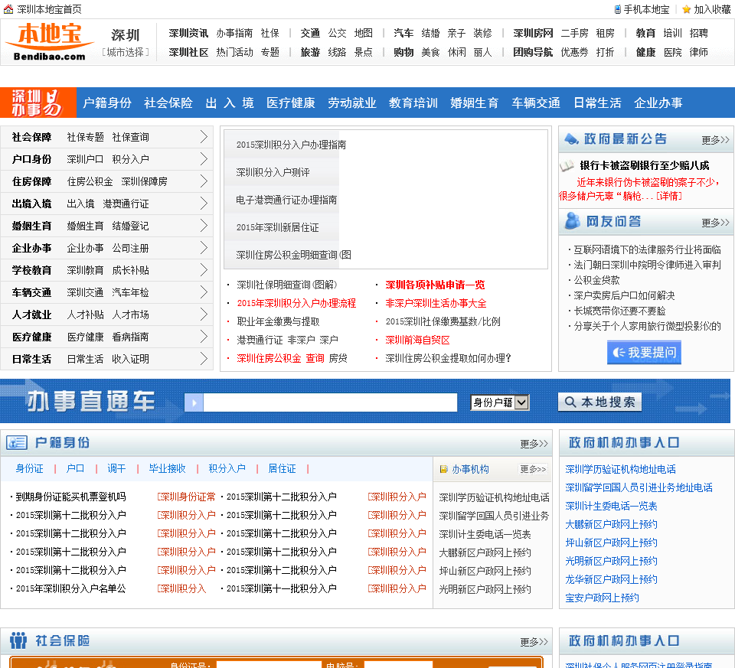Select the 身份证 sub-tab
The image size is (735, 668).
30,468
